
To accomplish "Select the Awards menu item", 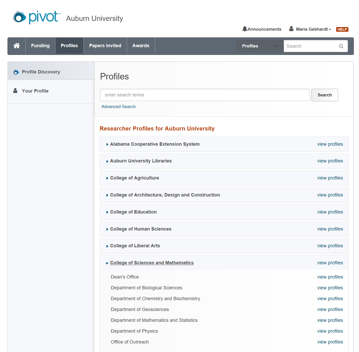I will click(141, 46).
